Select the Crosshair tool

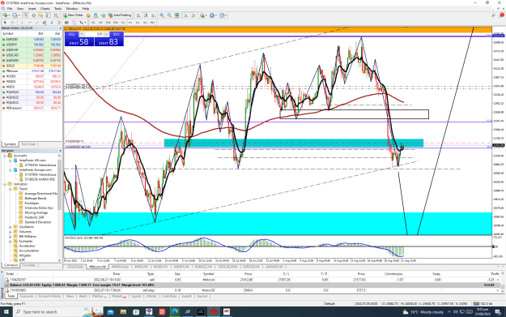[13, 23]
